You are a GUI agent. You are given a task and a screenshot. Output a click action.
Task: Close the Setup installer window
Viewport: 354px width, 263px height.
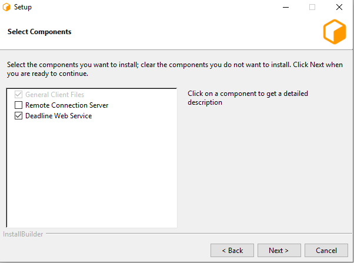click(339, 8)
